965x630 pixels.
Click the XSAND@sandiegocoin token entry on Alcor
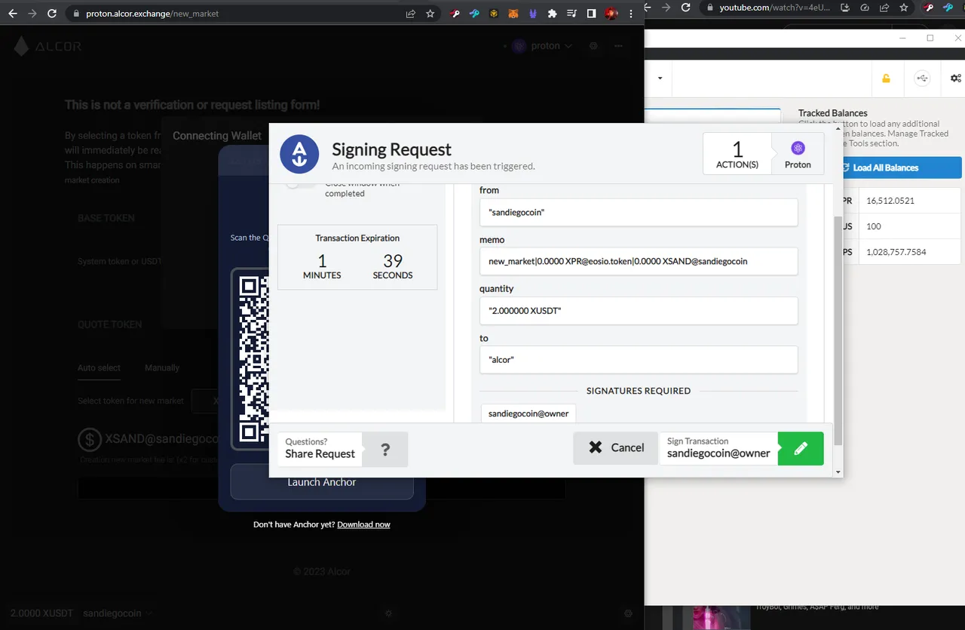pyautogui.click(x=149, y=439)
